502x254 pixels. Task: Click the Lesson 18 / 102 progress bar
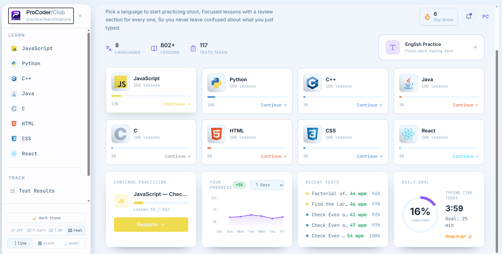coord(161,203)
